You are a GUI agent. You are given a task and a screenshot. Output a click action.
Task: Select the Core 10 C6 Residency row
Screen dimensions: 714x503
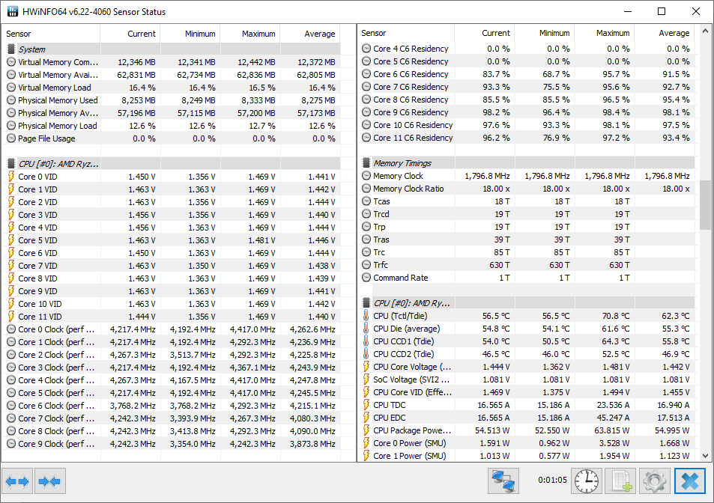527,124
